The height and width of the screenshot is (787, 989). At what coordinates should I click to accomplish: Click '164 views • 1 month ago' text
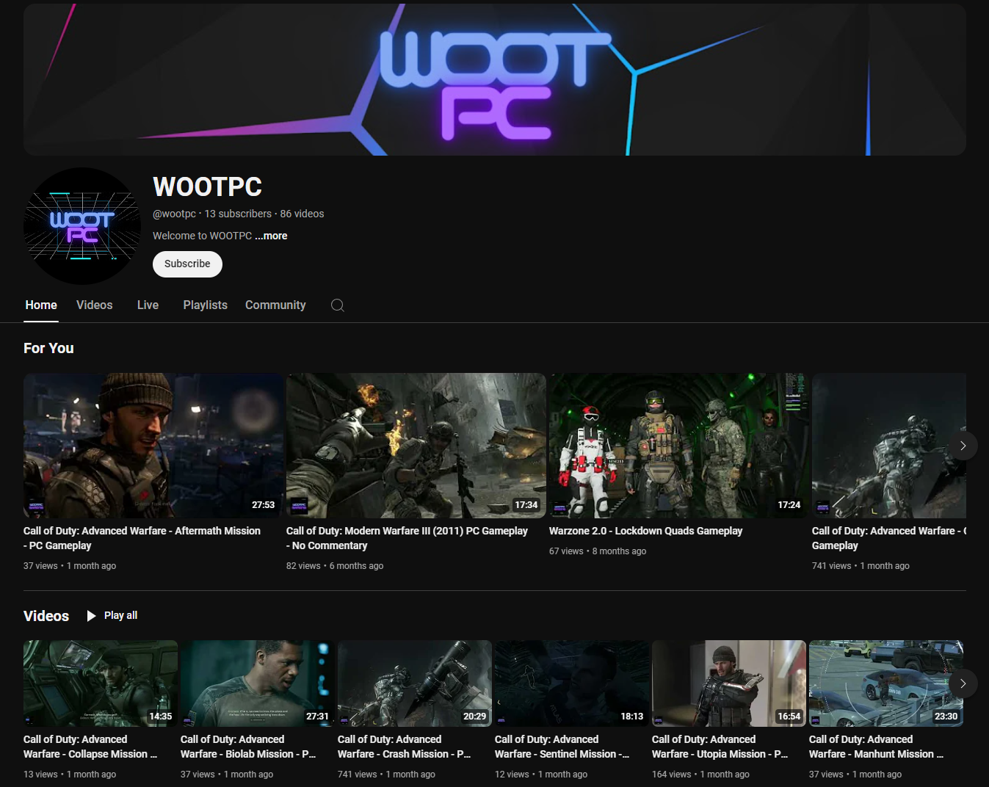tap(700, 775)
